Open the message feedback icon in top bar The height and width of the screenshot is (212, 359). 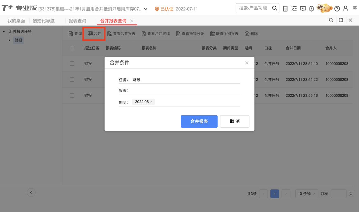tap(303, 9)
